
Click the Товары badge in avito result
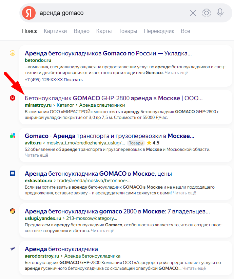(x=136, y=143)
